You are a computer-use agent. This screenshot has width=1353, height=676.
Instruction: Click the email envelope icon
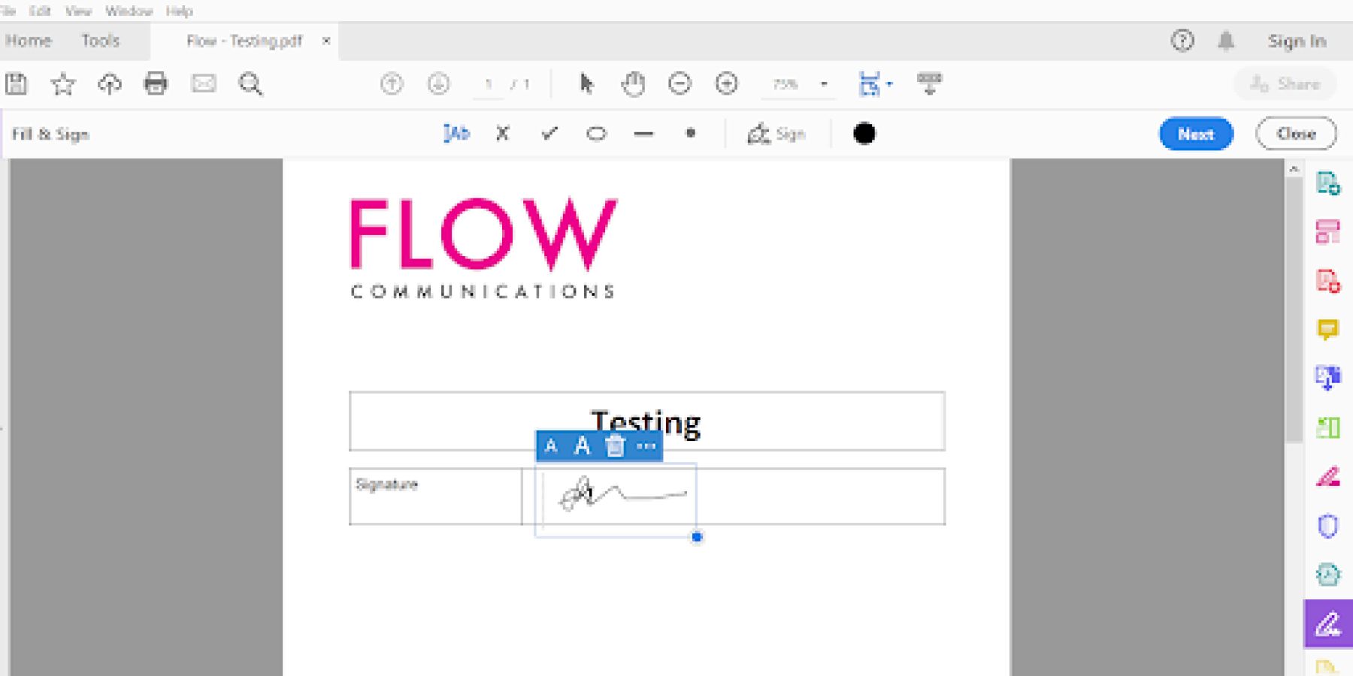(204, 83)
